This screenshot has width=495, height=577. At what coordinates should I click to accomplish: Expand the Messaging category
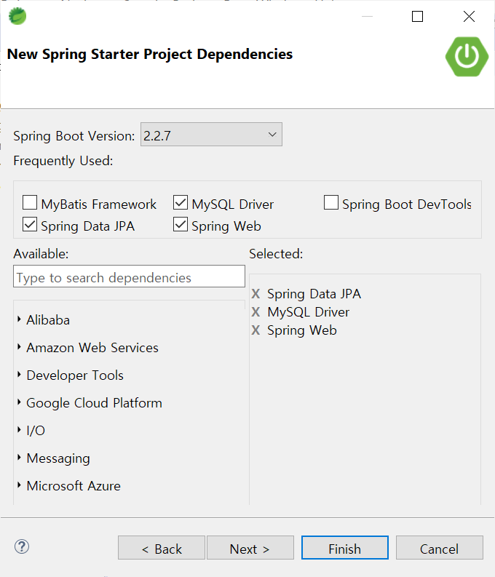(19, 458)
